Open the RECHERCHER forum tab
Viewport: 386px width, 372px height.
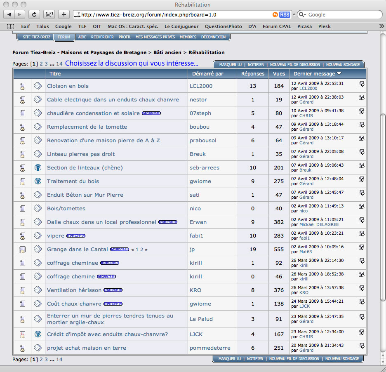(102, 37)
